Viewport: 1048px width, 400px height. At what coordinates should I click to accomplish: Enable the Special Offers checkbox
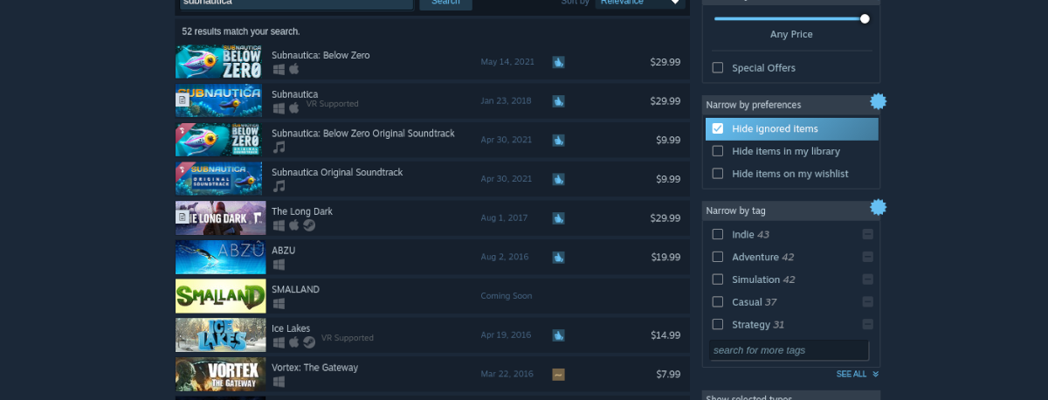718,68
